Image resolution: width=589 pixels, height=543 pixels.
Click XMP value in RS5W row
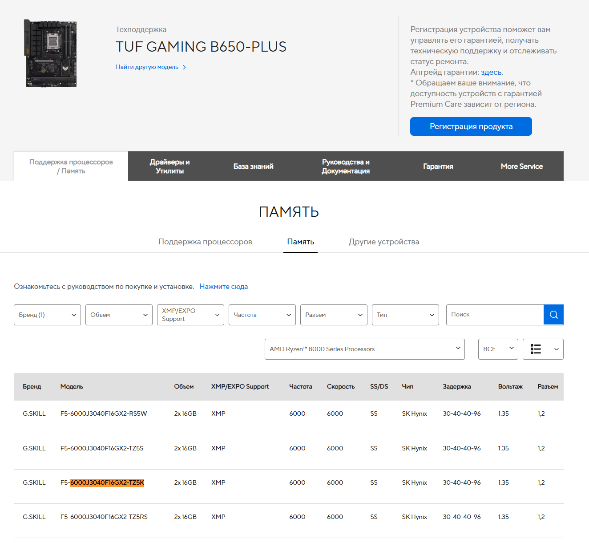218,413
